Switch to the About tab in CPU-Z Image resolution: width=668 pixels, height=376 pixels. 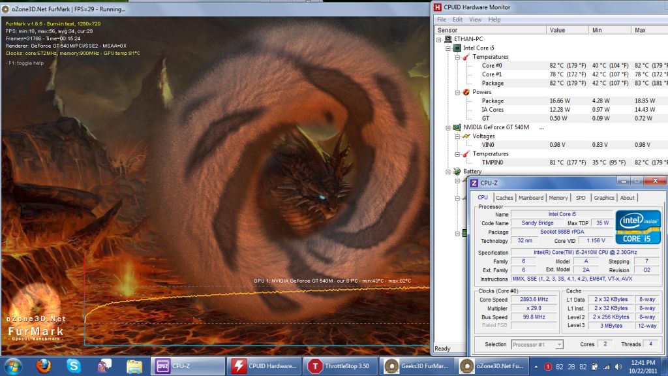(x=627, y=198)
